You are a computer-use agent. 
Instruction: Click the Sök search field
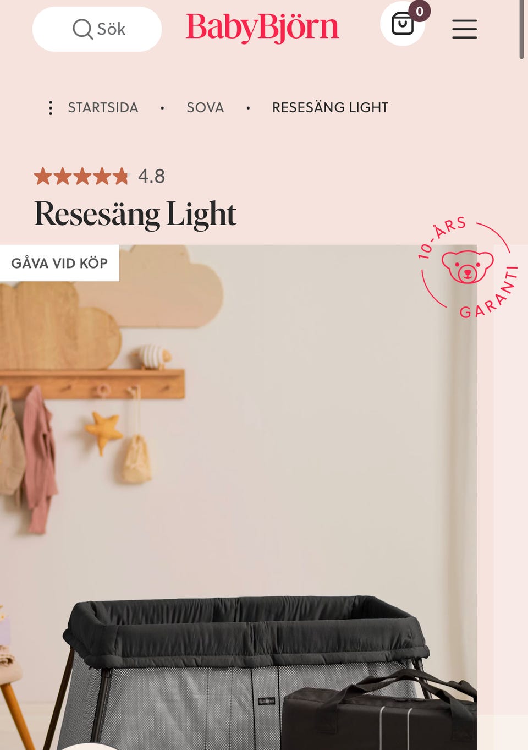click(x=97, y=29)
